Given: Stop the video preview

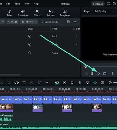Looking at the screenshot, I should [x=105, y=74].
